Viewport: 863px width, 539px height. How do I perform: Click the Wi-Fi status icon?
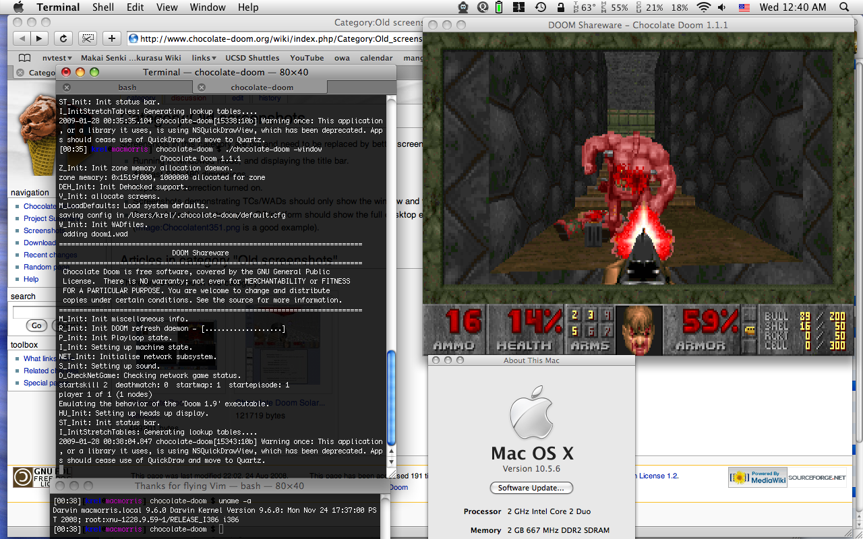tap(703, 7)
